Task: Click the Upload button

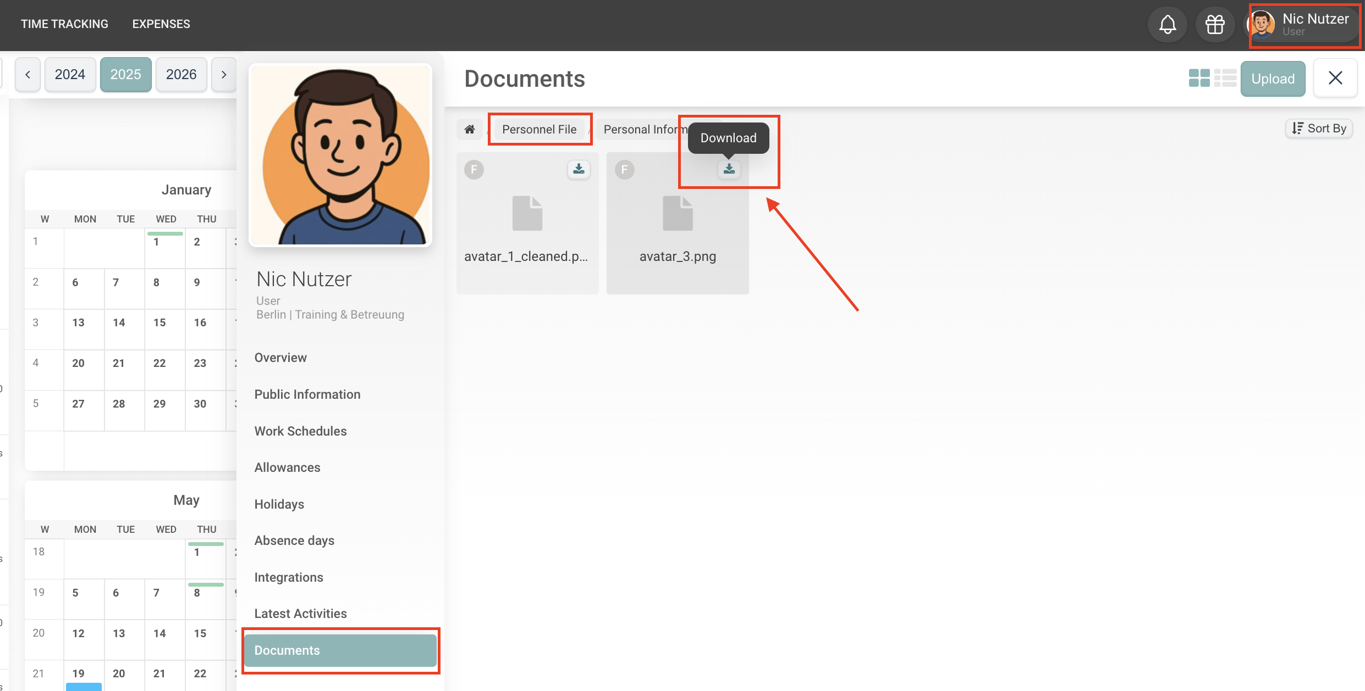Action: pyautogui.click(x=1273, y=79)
